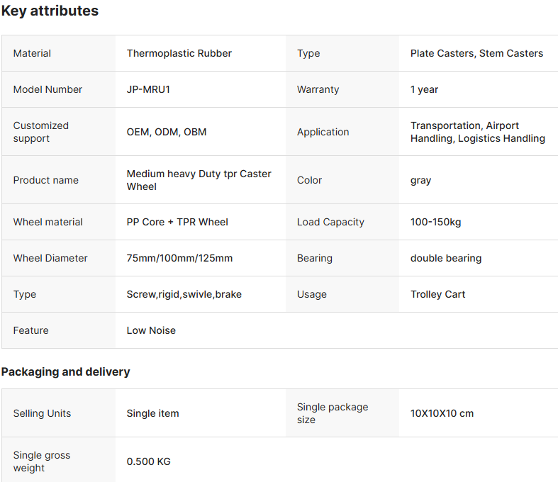This screenshot has width=558, height=482.
Task: Click the Key attributes heading
Action: tap(50, 11)
